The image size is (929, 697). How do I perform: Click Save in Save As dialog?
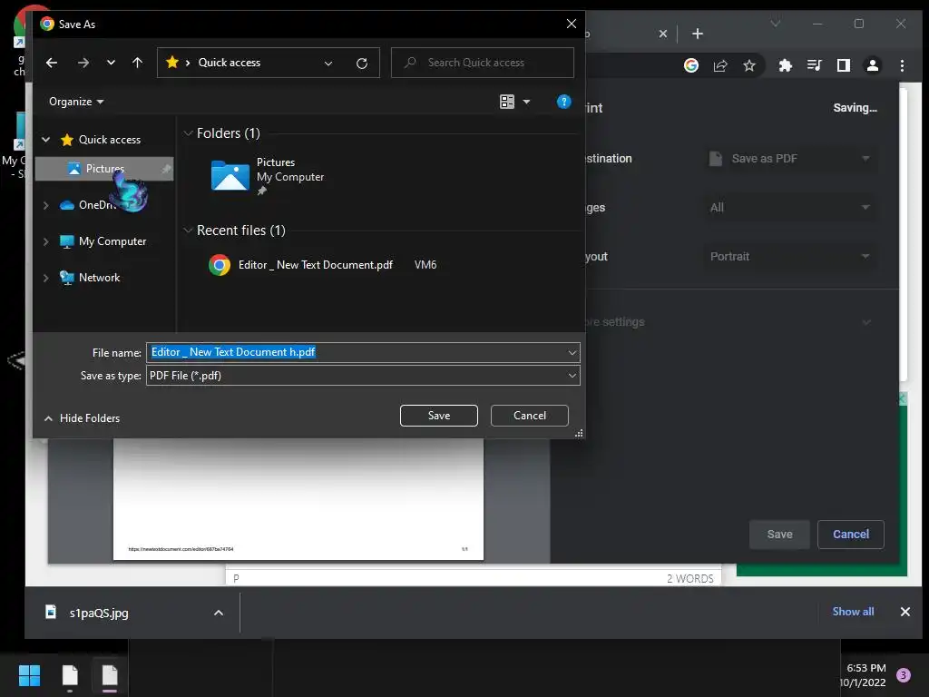coord(439,416)
